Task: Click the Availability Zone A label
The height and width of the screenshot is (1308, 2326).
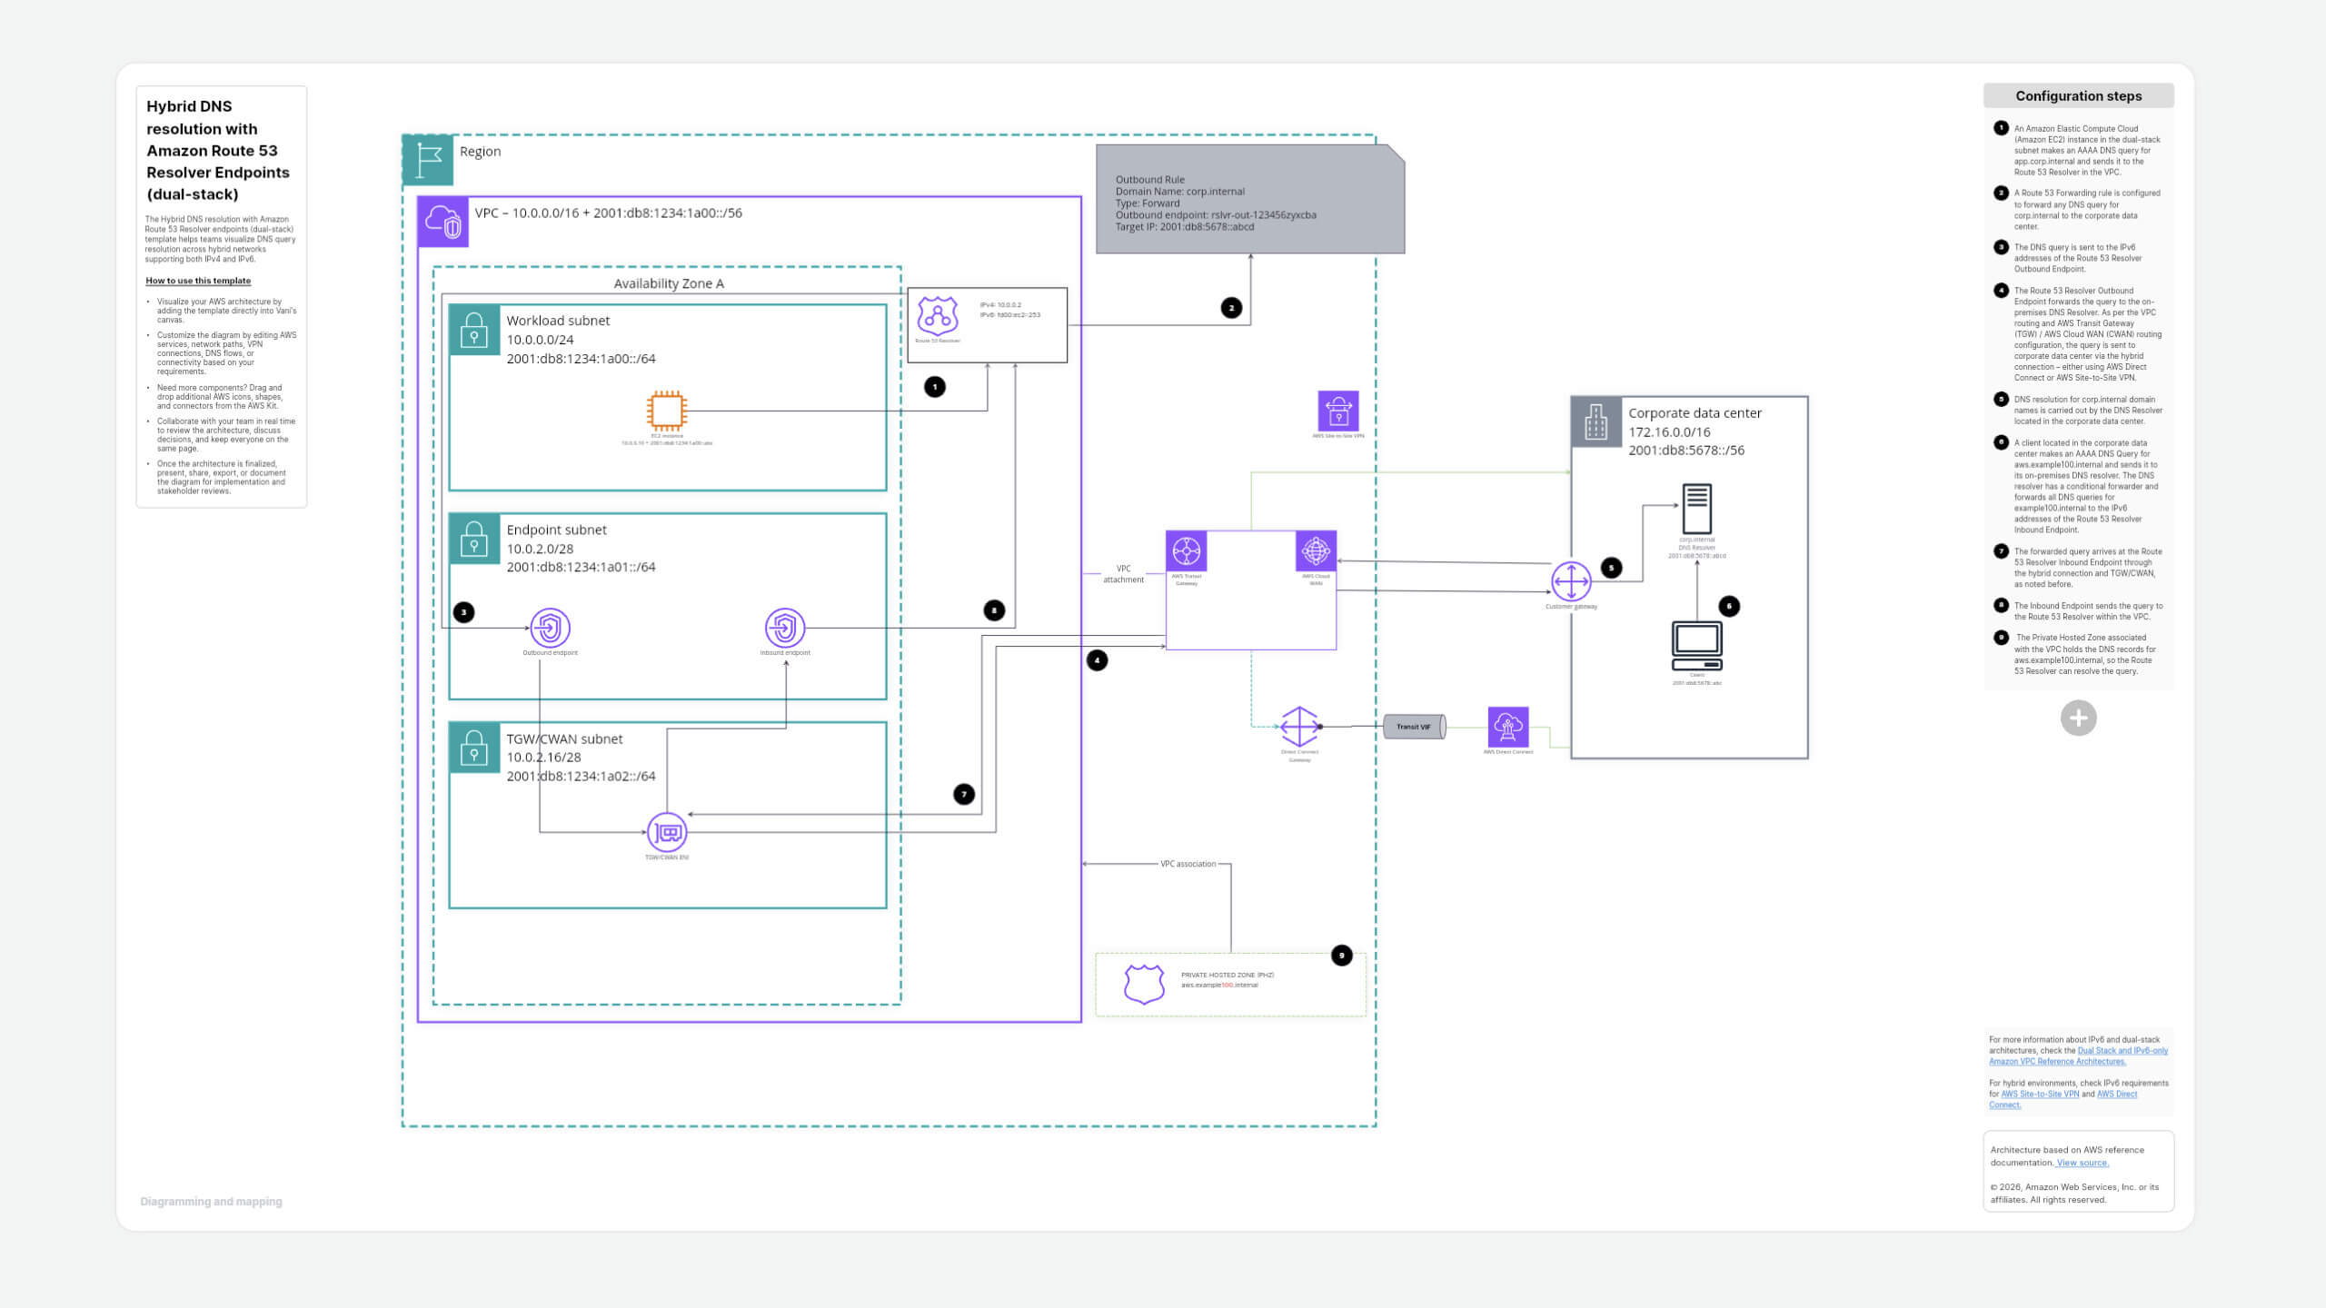Action: [669, 283]
